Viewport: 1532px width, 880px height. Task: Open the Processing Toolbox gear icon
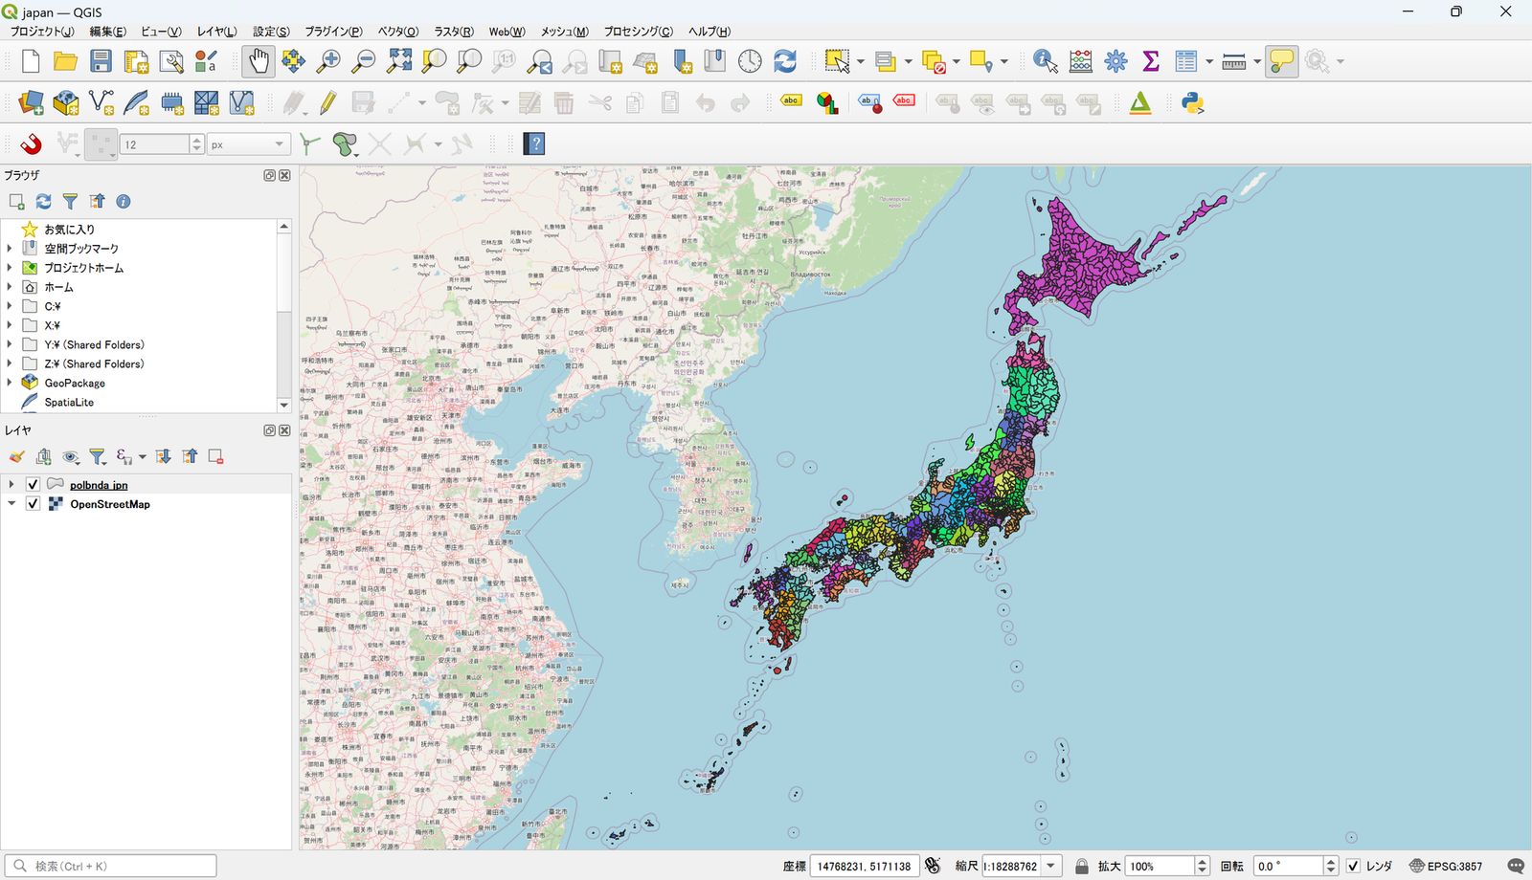(x=1115, y=61)
